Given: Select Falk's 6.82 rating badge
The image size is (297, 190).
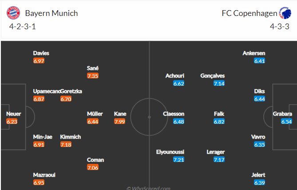Looking at the screenshot, I should [219, 121].
